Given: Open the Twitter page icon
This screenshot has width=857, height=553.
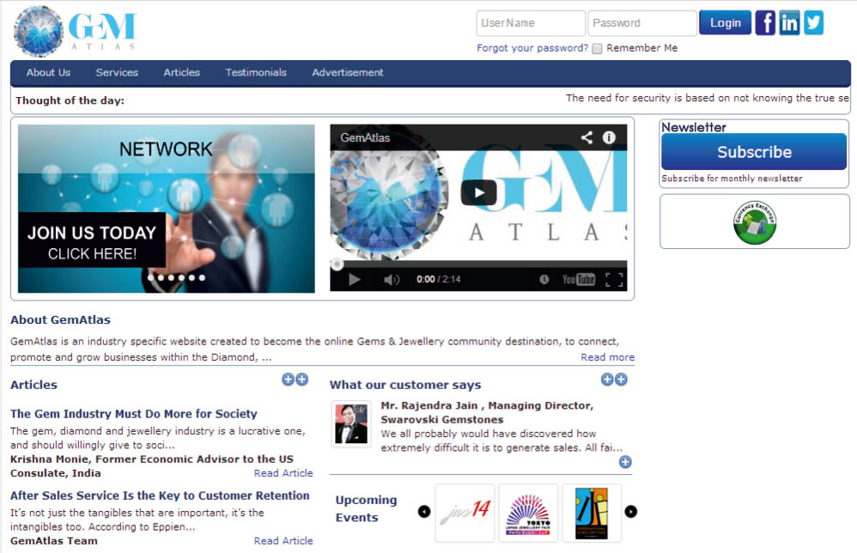Looking at the screenshot, I should (x=813, y=22).
